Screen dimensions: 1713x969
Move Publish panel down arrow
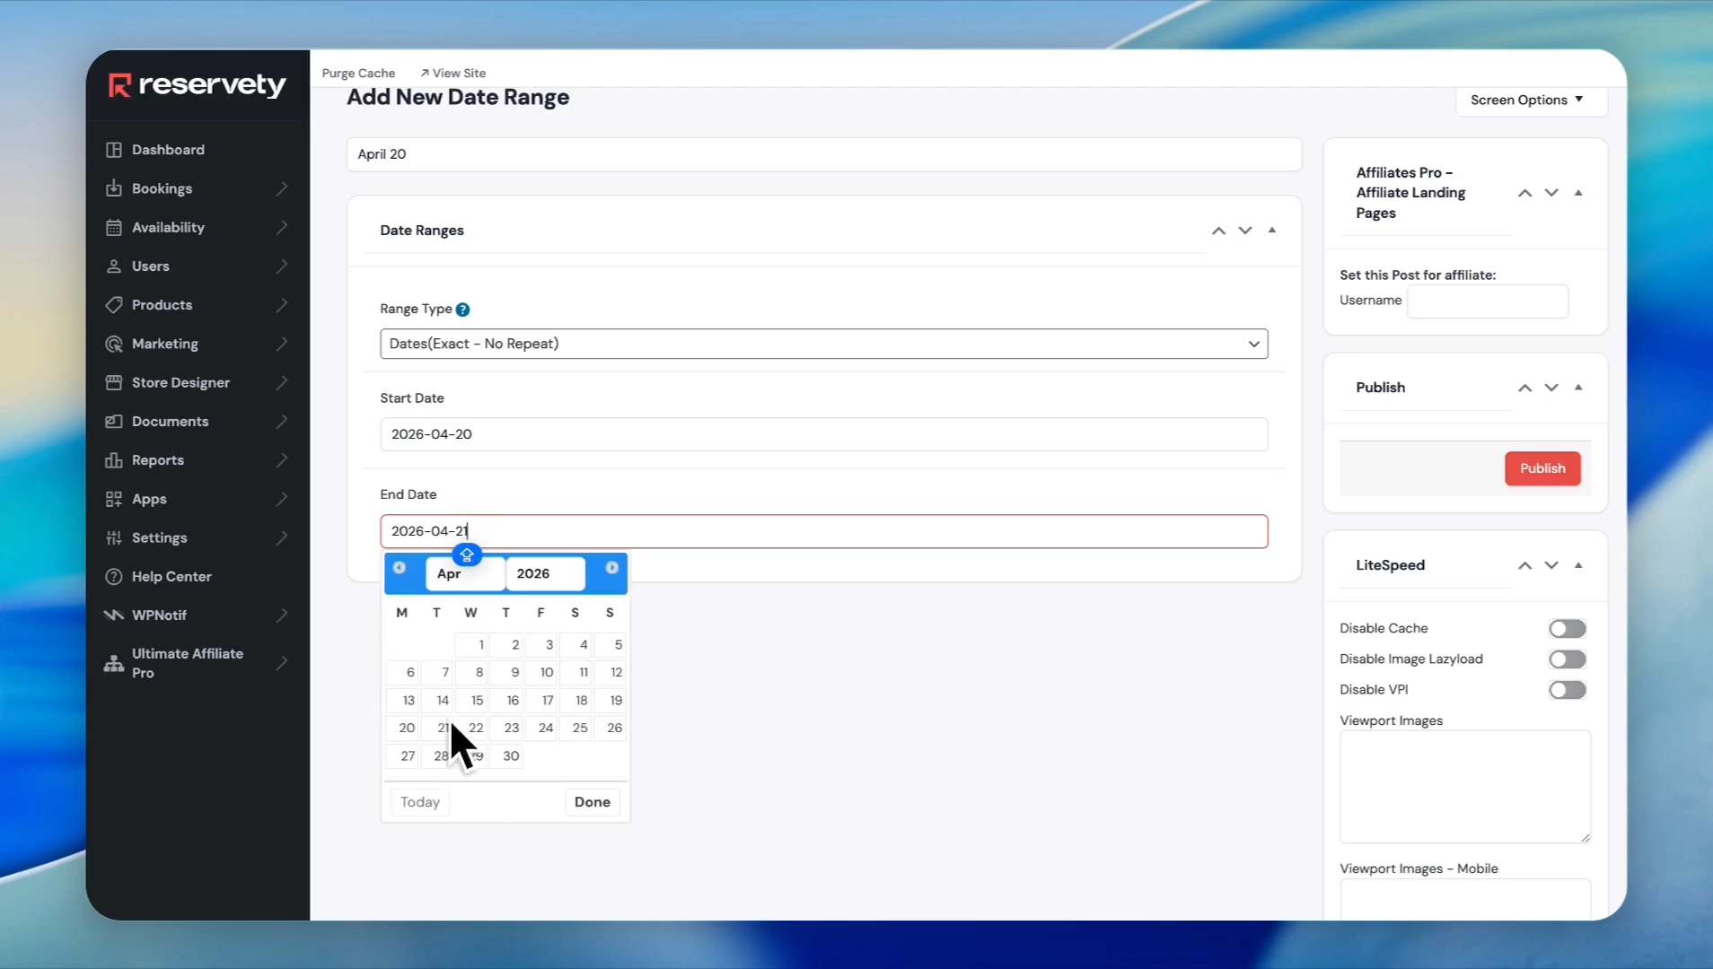(1551, 388)
